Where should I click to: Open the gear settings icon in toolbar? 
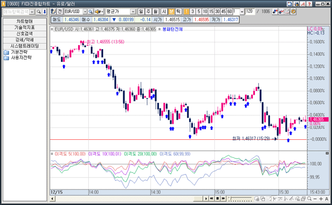(x=293, y=11)
